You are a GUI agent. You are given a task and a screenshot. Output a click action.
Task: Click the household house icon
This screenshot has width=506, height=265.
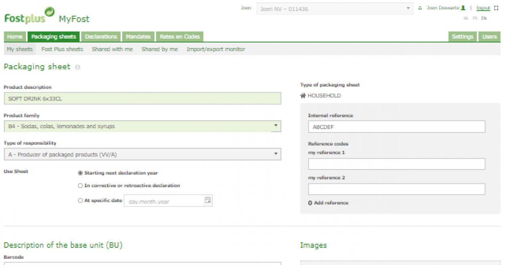pyautogui.click(x=303, y=95)
